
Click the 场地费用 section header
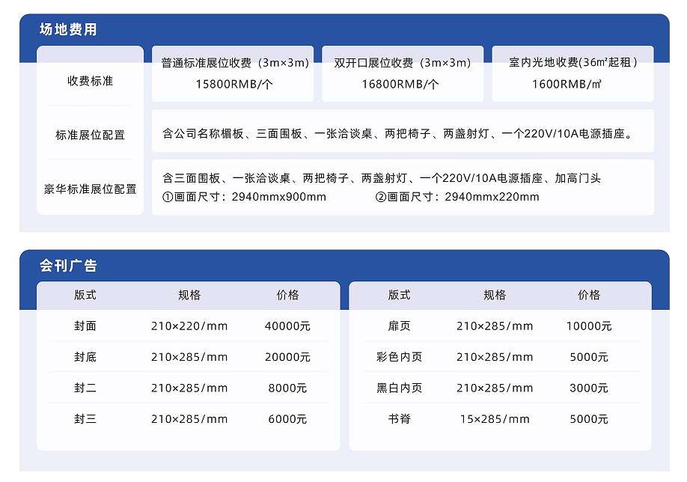(x=68, y=30)
